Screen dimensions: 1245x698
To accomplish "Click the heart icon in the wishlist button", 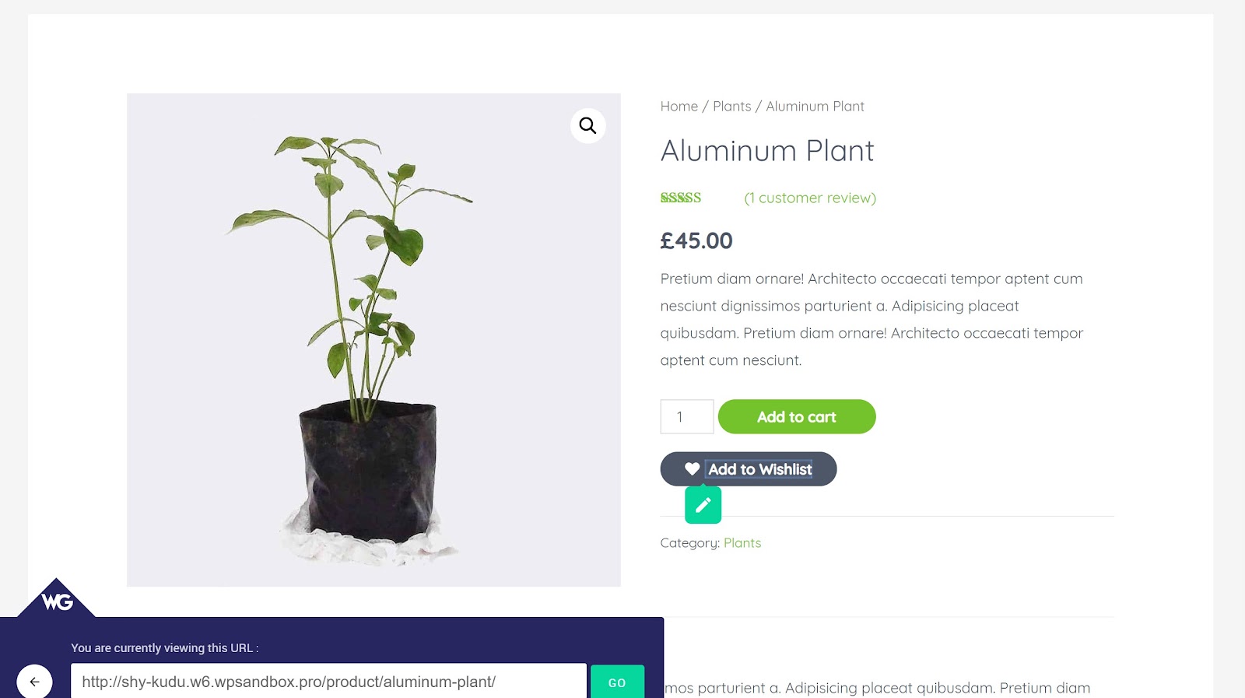I will 692,469.
